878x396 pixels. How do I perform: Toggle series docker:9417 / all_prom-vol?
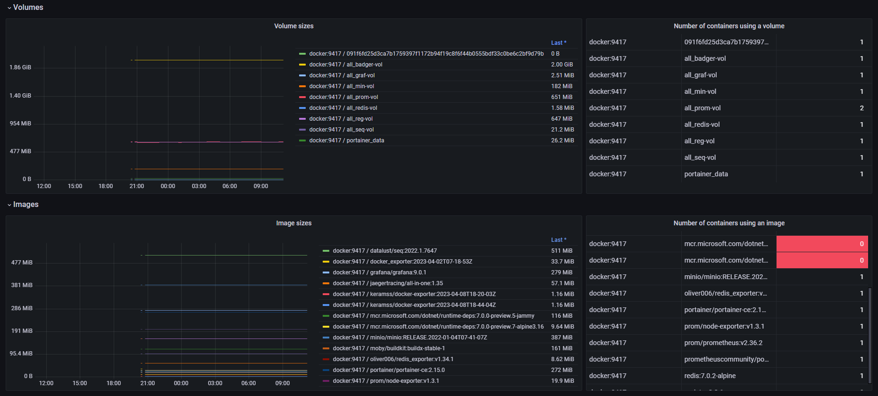coord(343,97)
